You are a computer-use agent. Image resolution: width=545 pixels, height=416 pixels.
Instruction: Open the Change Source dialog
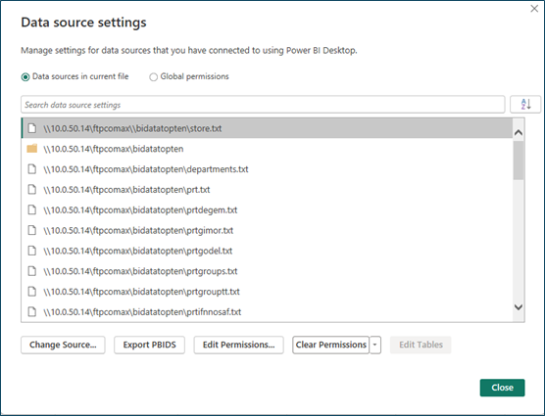click(x=63, y=345)
